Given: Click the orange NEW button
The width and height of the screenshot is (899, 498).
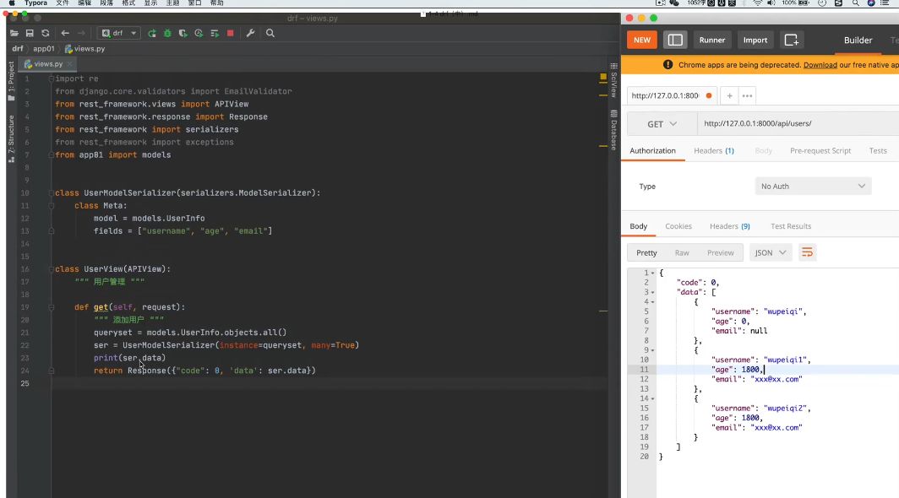Looking at the screenshot, I should [x=642, y=41].
